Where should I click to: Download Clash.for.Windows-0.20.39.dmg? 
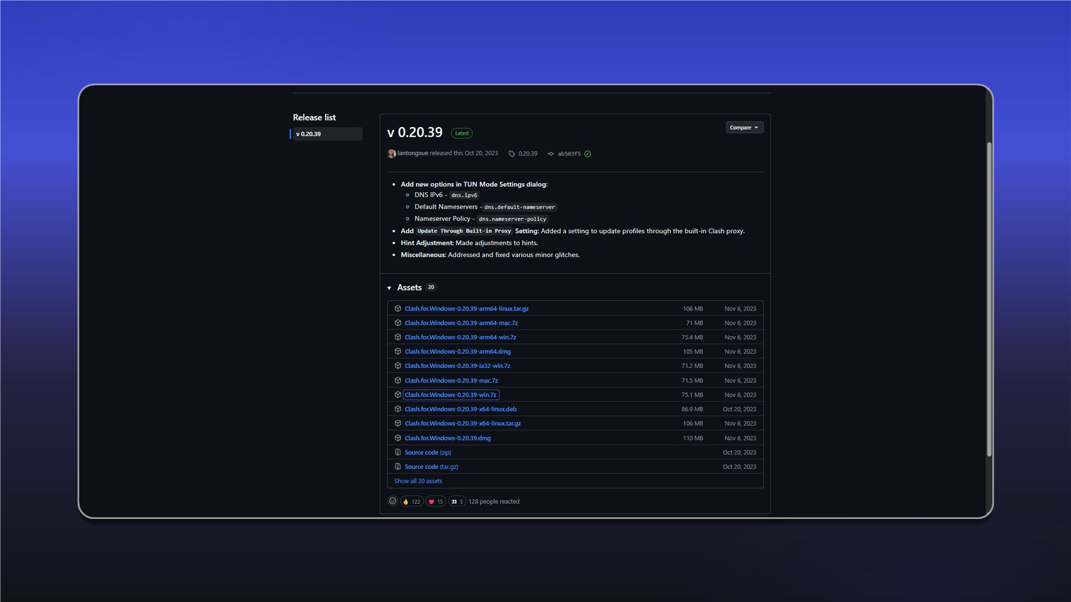(x=448, y=438)
